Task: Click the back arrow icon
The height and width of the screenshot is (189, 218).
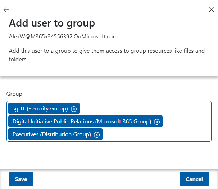Action: pos(6,10)
